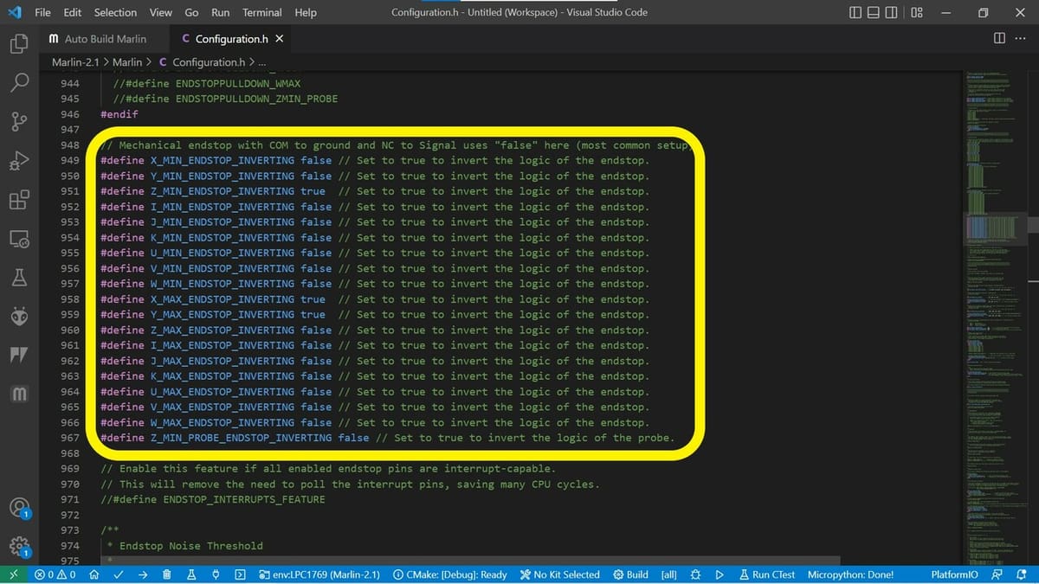The image size is (1039, 584).
Task: Close the Configuration.h tab
Action: coord(279,39)
